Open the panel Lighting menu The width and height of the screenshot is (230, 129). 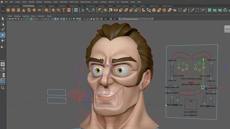[26, 16]
